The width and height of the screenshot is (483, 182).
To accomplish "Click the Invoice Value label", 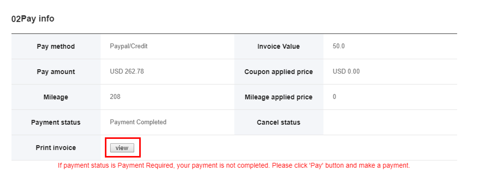I will point(278,46).
